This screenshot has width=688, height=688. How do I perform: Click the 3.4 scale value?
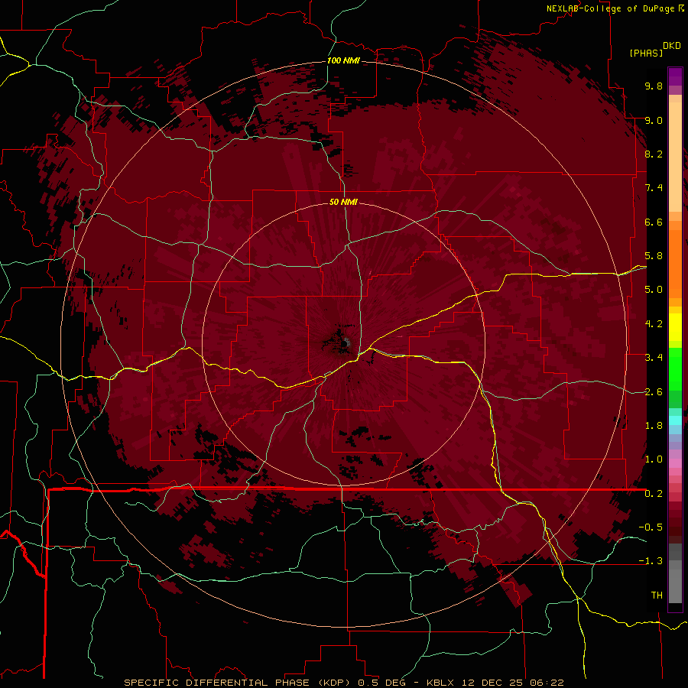coord(654,358)
